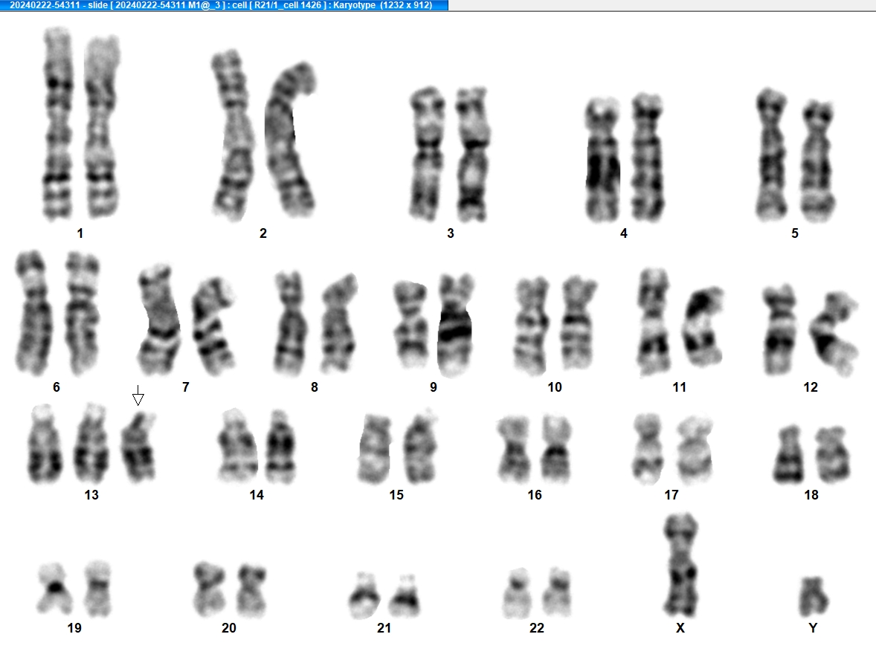Select the right chromosome 4 homolog
Viewport: 876px width, 666px height.
coord(648,158)
